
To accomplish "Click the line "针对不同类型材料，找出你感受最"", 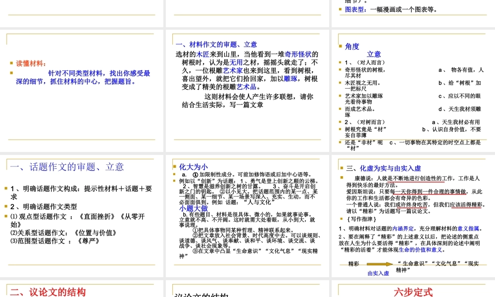I will click(99, 73).
